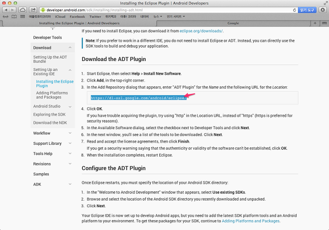Click the Android robot favicon in address bar

click(43, 10)
